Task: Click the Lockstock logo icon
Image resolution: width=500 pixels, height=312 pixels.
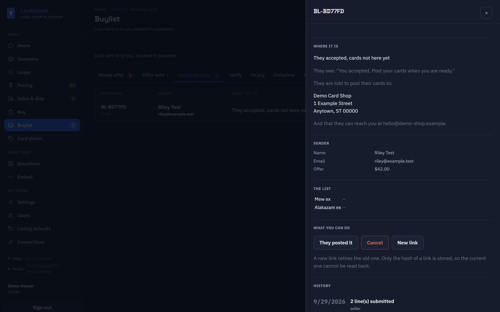Action: coord(11,13)
